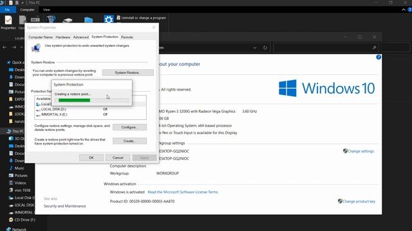Image resolution: width=412 pixels, height=231 pixels.
Task: Click the forward navigation arrow
Action: [x=14, y=47]
